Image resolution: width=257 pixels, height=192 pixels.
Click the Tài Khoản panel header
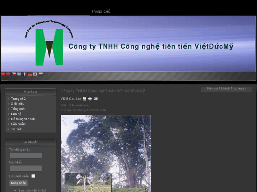coord(30,142)
